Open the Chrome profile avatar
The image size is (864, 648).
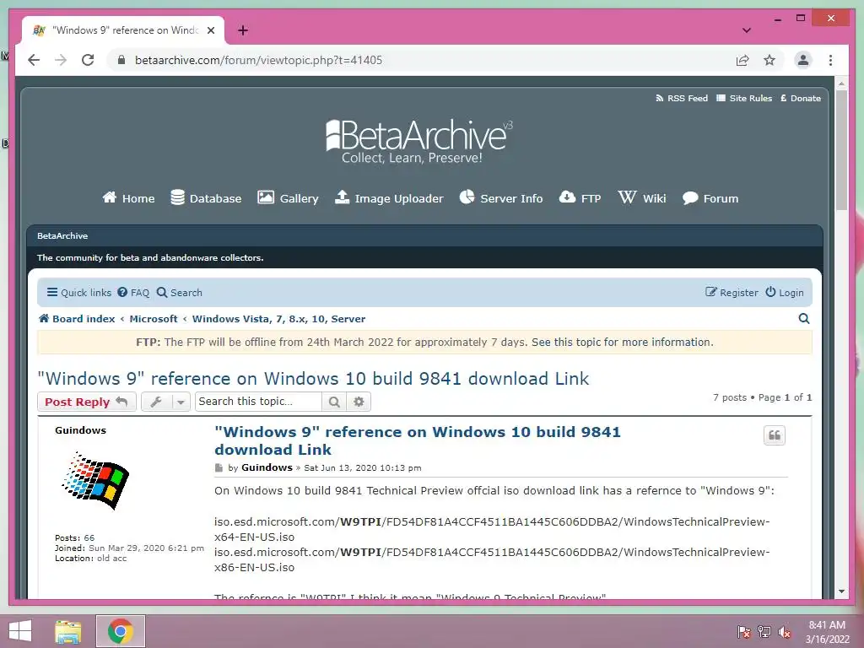(x=803, y=60)
